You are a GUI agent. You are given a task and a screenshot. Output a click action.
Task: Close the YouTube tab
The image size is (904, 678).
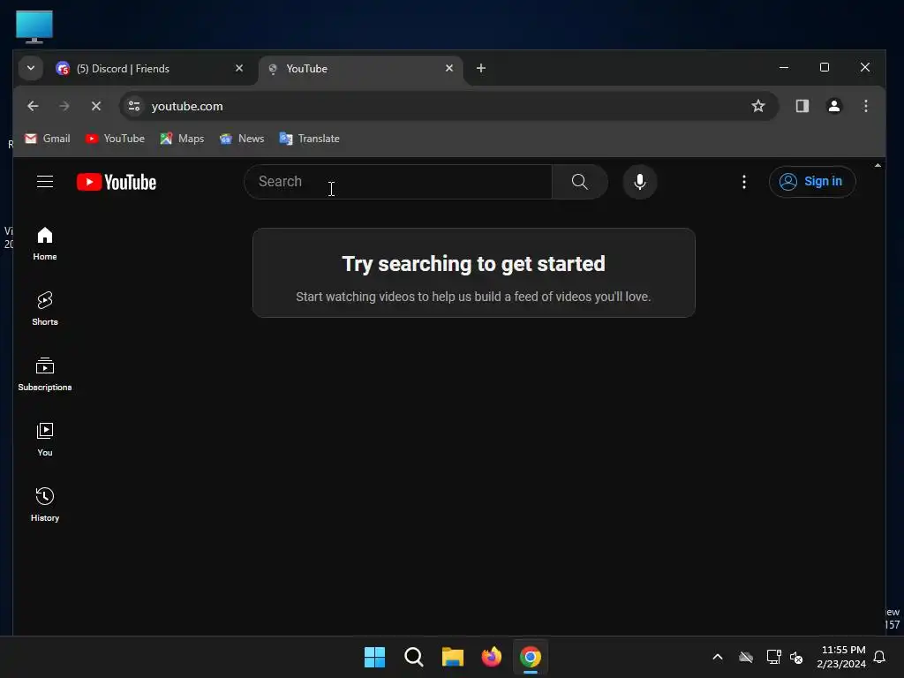pyautogui.click(x=449, y=68)
